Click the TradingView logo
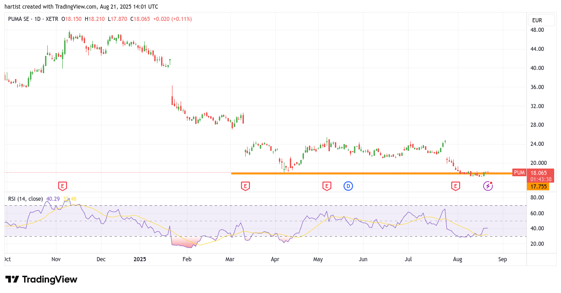561x293 pixels. click(41, 279)
